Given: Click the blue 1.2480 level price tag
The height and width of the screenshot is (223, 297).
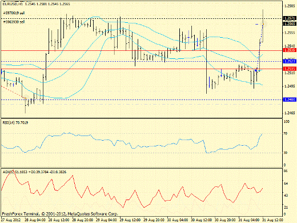Looking at the screenshot, I should pos(290,99).
